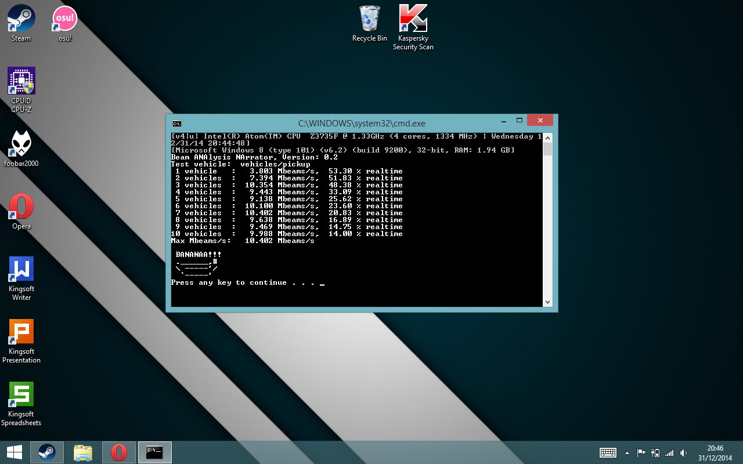Select the osu! desktop icon
Image resolution: width=743 pixels, height=464 pixels.
tap(64, 19)
